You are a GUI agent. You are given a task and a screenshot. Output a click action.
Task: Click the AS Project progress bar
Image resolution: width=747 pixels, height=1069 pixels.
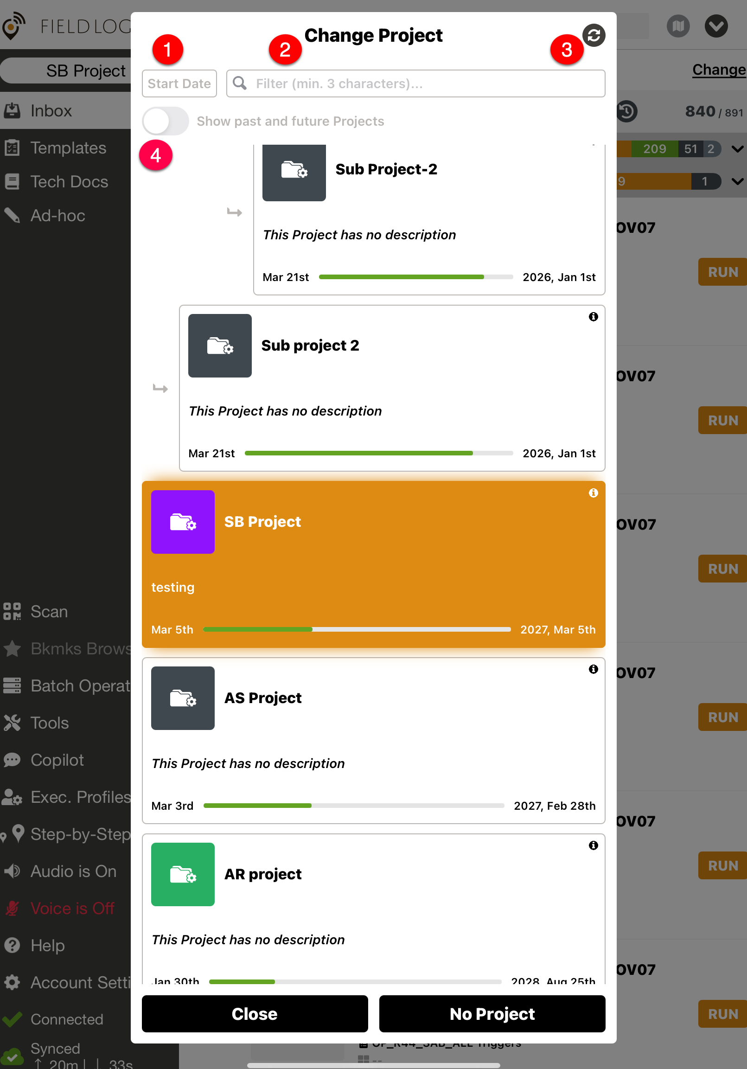click(354, 806)
